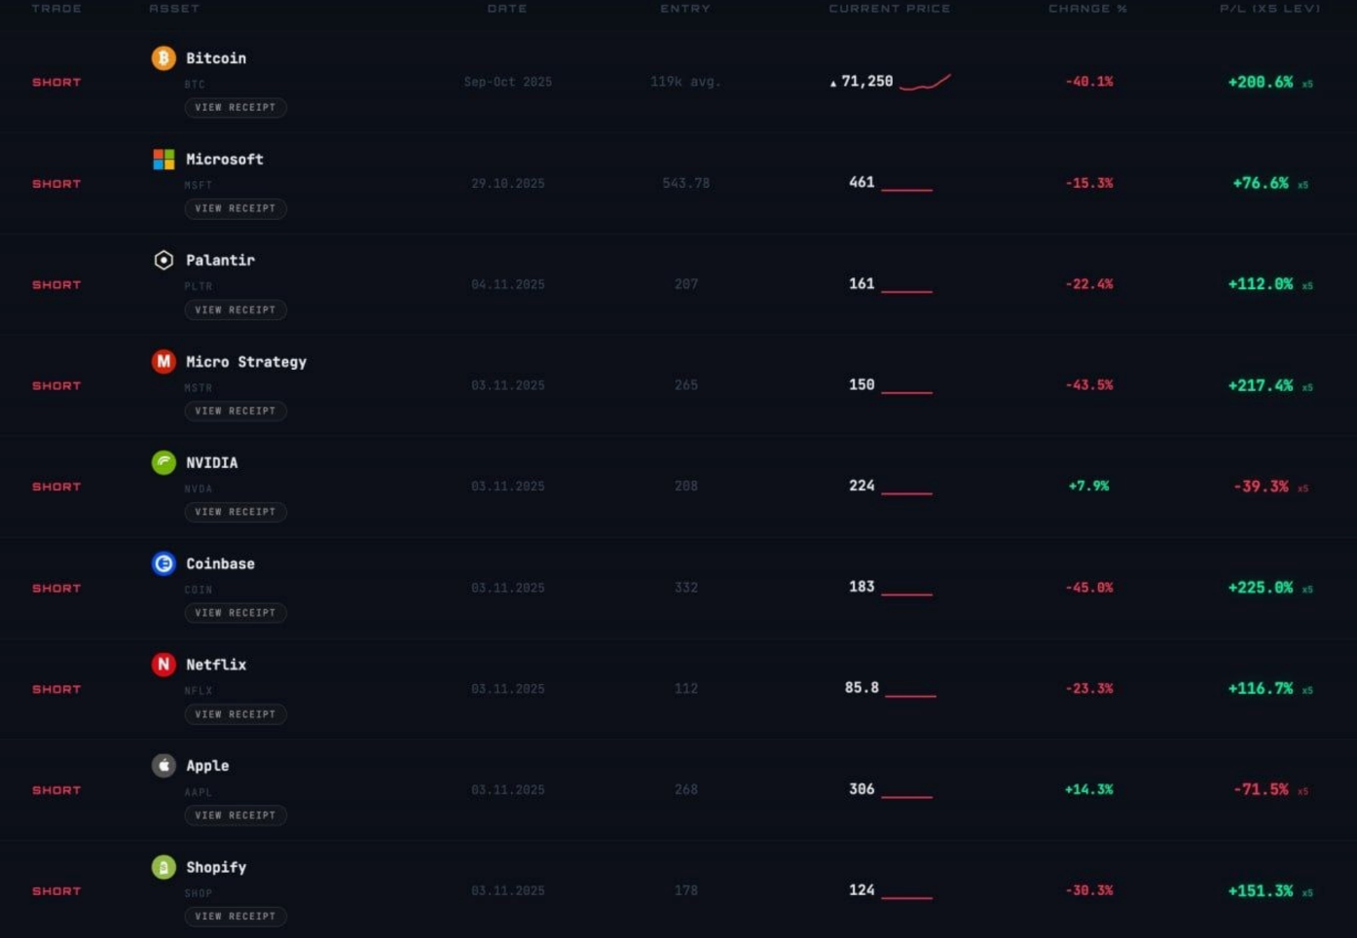Click the Change % column header

pyautogui.click(x=1087, y=9)
